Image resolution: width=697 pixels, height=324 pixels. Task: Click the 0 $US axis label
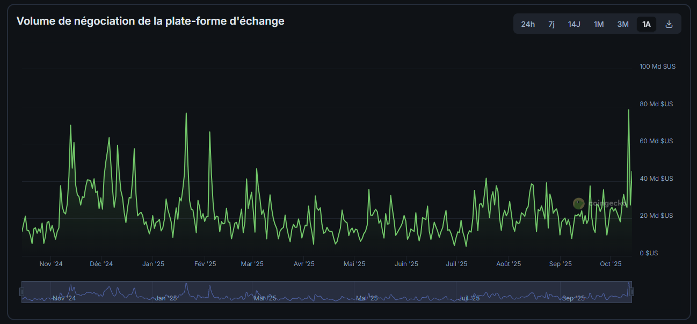[650, 253]
